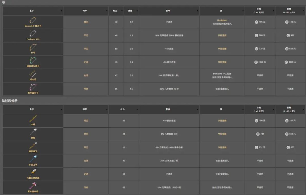306x195 pixels.
Task: Open the 李托里姆 link in the 木杆 row
Action: [x=222, y=121]
